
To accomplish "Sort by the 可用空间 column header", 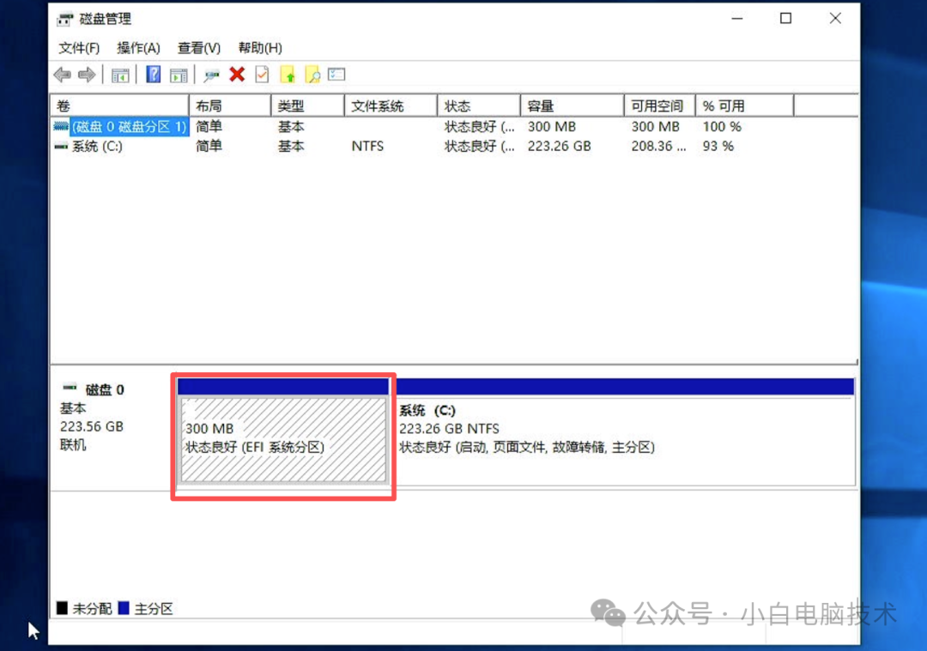I will [x=660, y=105].
